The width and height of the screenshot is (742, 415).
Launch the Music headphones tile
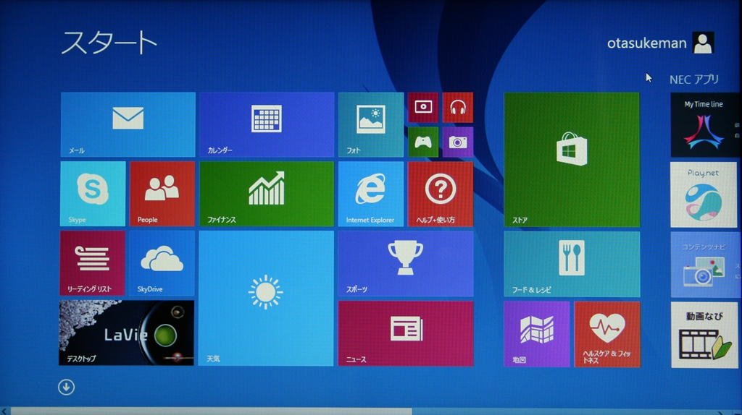(458, 108)
